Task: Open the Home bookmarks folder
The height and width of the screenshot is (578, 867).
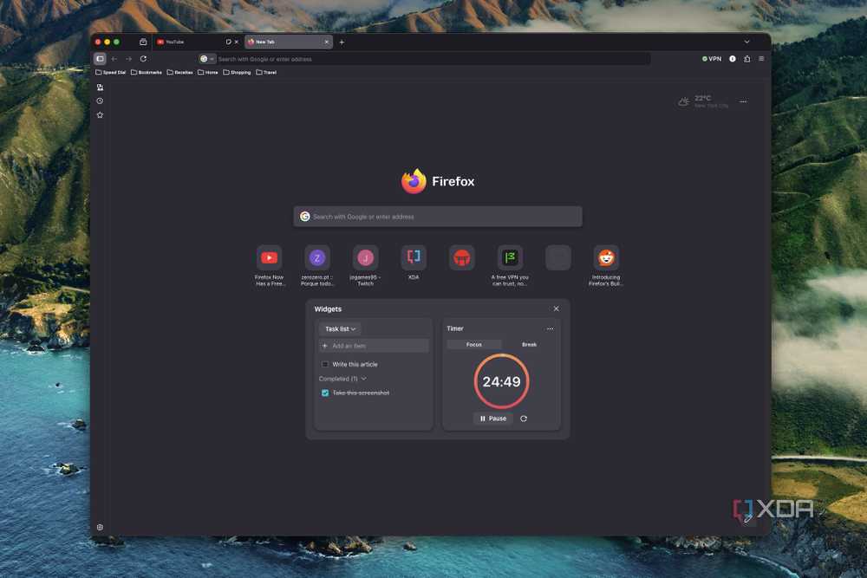Action: (208, 73)
